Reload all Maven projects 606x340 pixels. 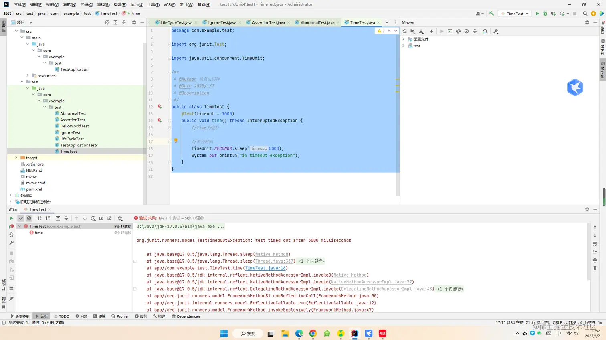tap(405, 31)
